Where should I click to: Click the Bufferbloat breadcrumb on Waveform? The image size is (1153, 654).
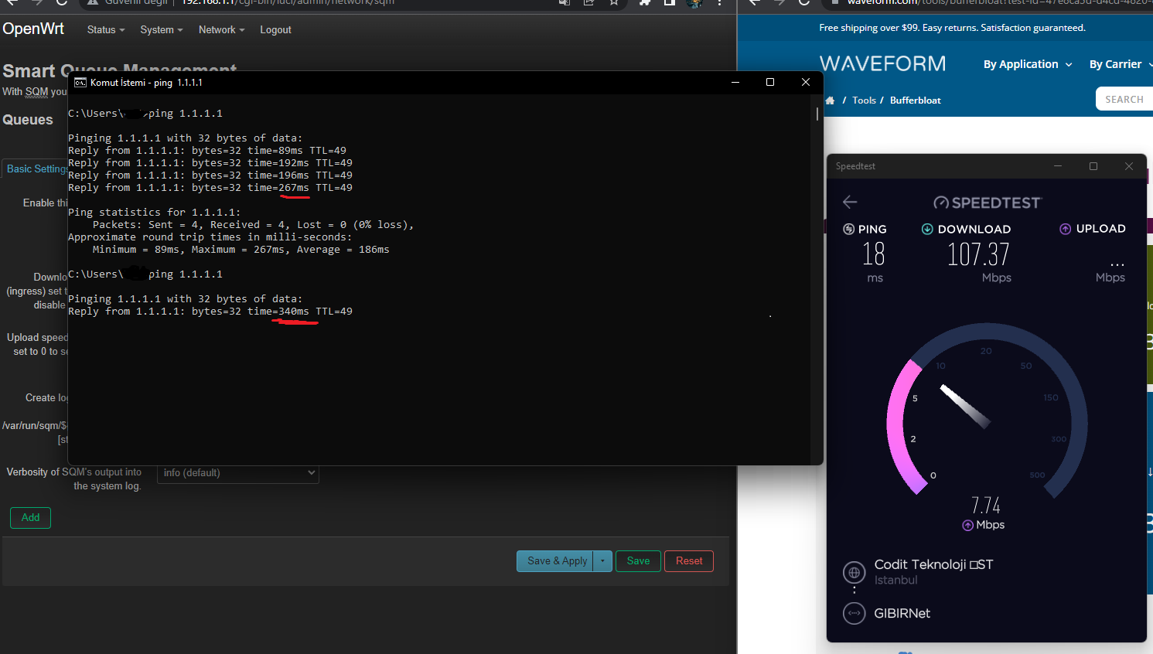(x=916, y=100)
